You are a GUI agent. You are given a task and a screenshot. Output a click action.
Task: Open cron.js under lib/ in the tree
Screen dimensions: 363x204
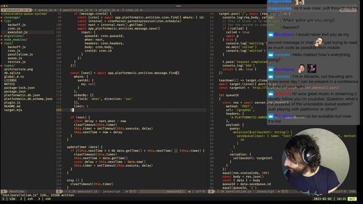point(14,28)
